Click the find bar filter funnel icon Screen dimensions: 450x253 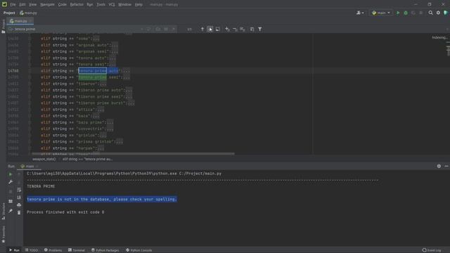259,29
